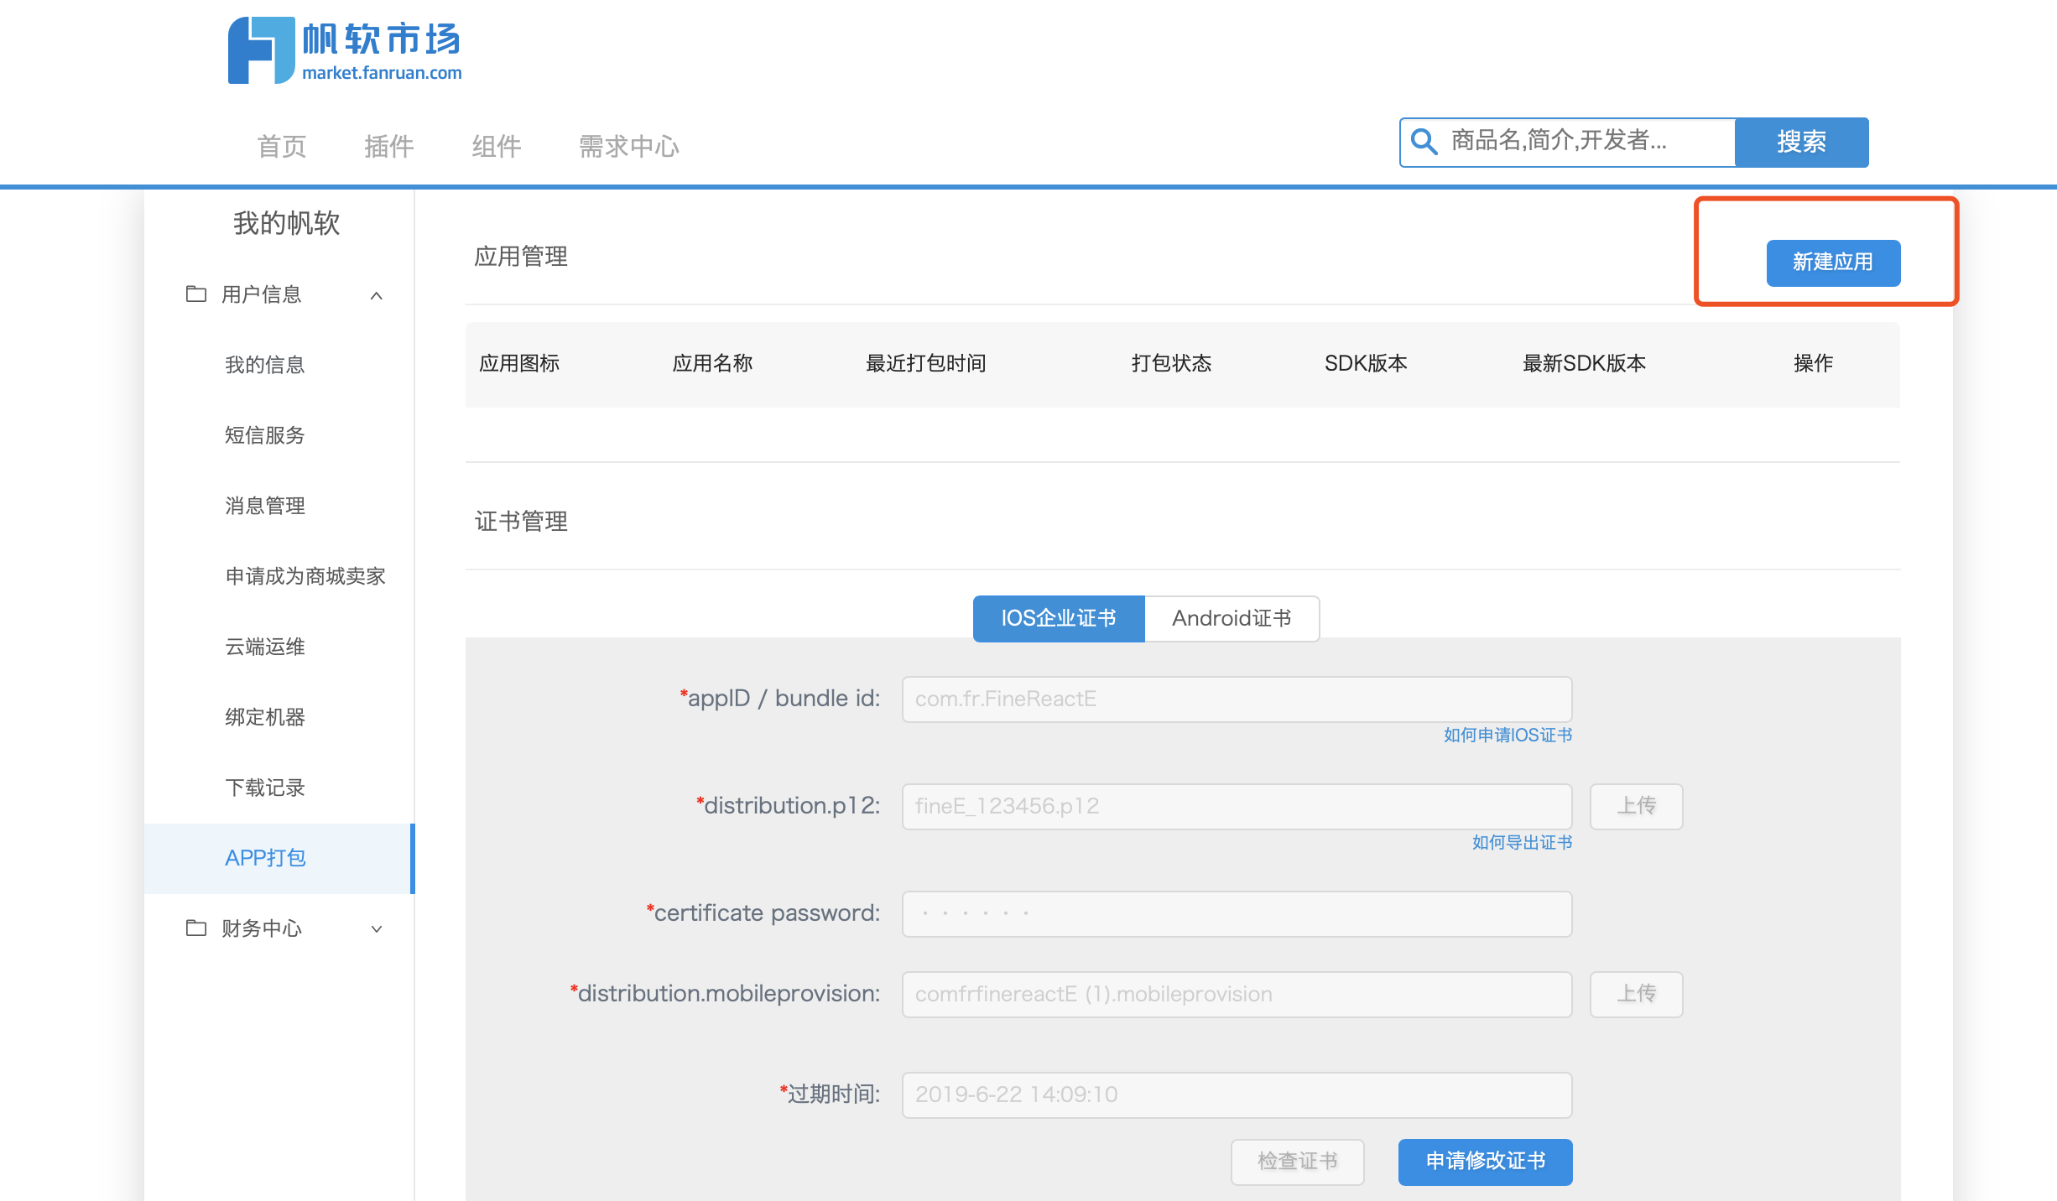
Task: Switch to the Android证书 tab
Action: [1231, 619]
